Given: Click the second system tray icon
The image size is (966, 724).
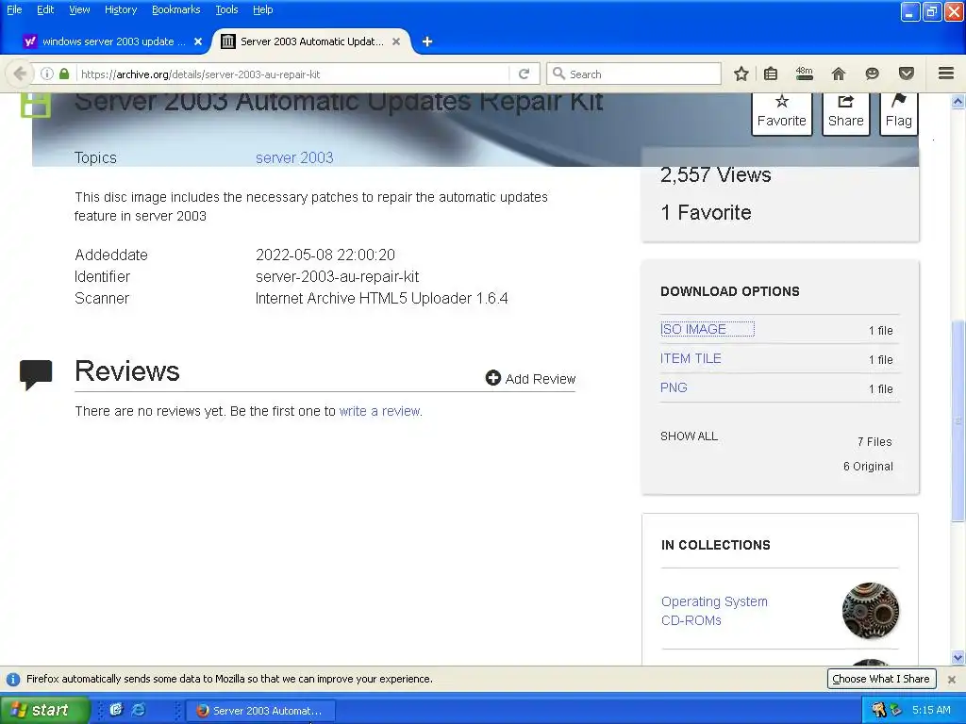Looking at the screenshot, I should click(896, 710).
